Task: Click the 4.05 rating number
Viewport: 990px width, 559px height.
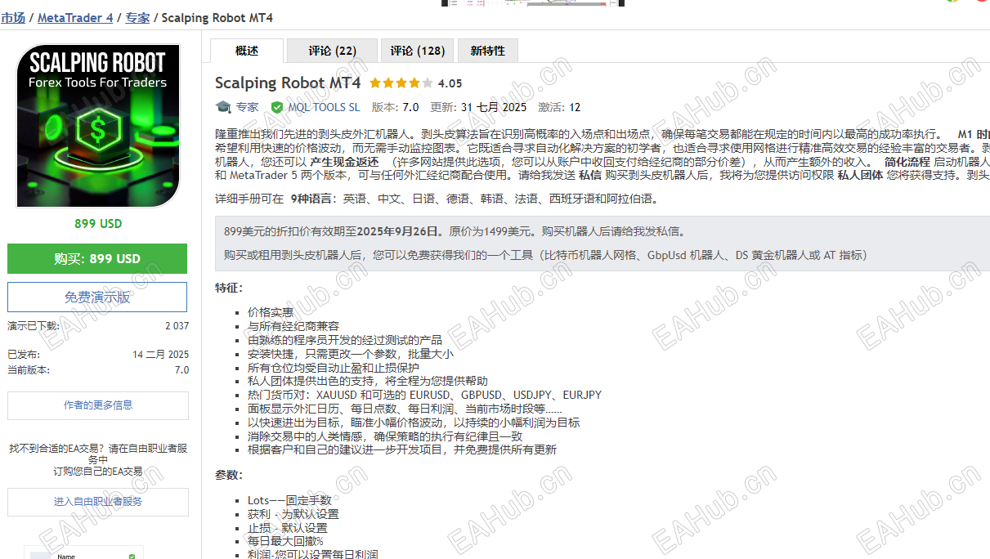Action: (x=450, y=83)
